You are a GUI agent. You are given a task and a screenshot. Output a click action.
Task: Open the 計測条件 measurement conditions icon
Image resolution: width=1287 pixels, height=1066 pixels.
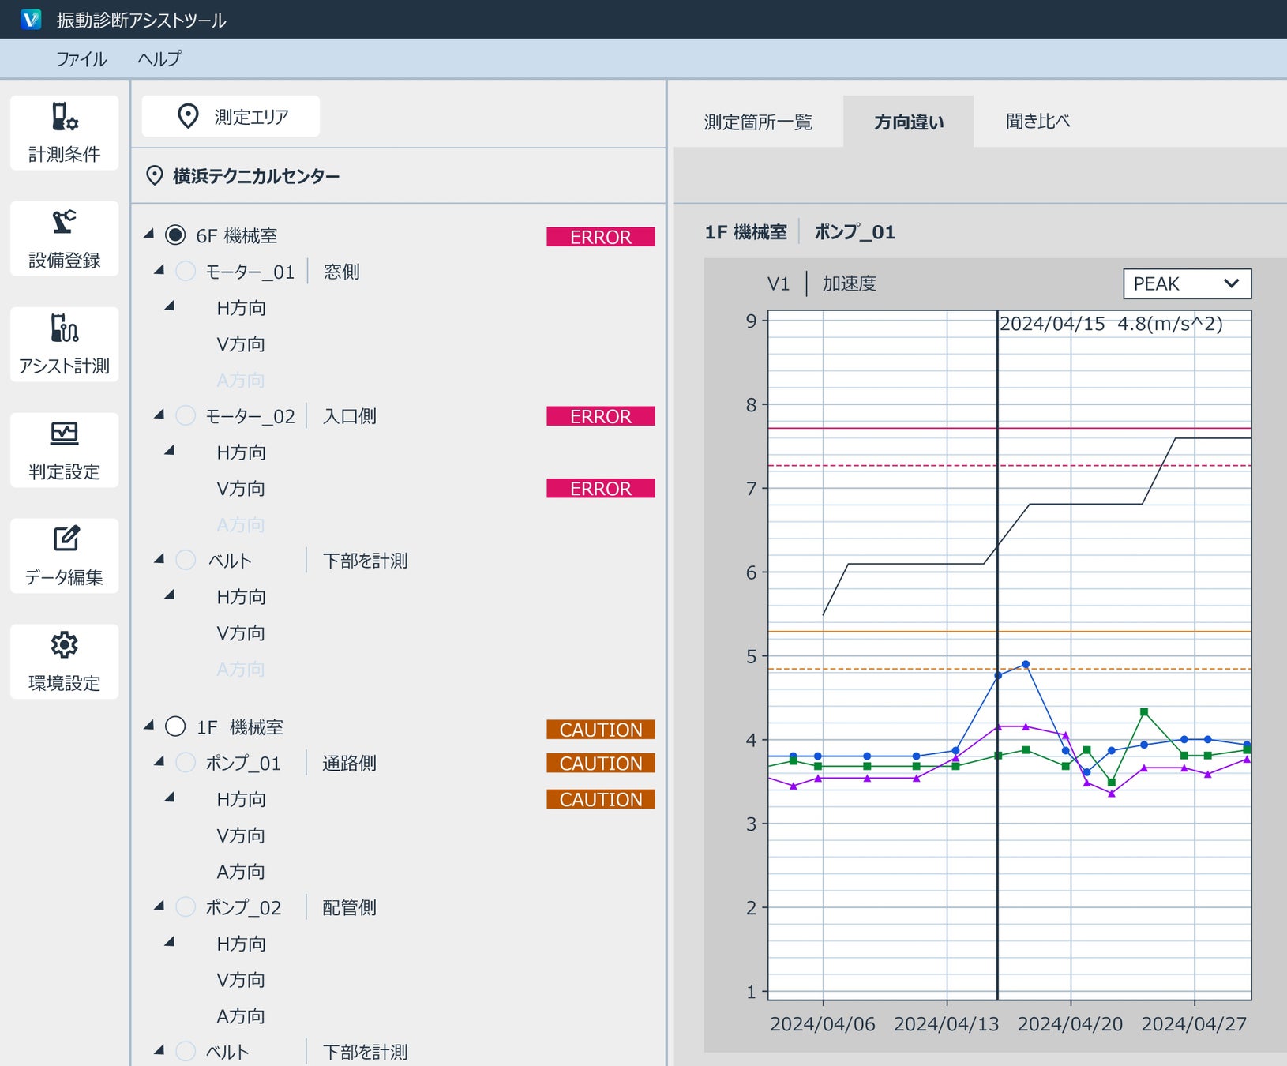click(64, 118)
